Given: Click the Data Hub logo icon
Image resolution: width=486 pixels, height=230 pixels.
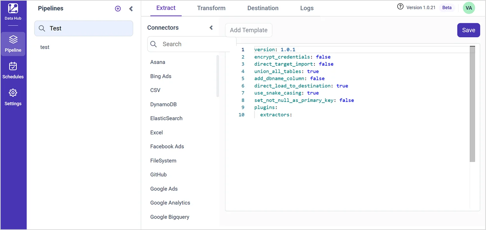Looking at the screenshot, I should [13, 8].
